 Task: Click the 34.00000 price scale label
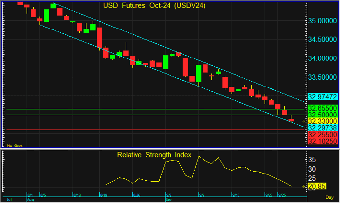(322, 58)
